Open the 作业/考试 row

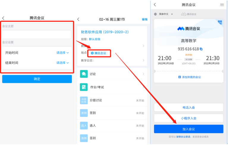112,87
